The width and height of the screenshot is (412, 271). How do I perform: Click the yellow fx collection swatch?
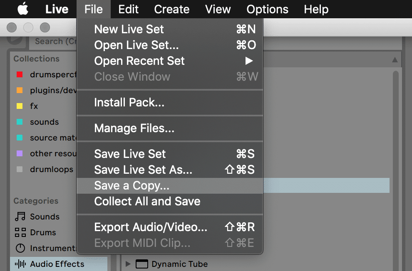[x=20, y=106]
